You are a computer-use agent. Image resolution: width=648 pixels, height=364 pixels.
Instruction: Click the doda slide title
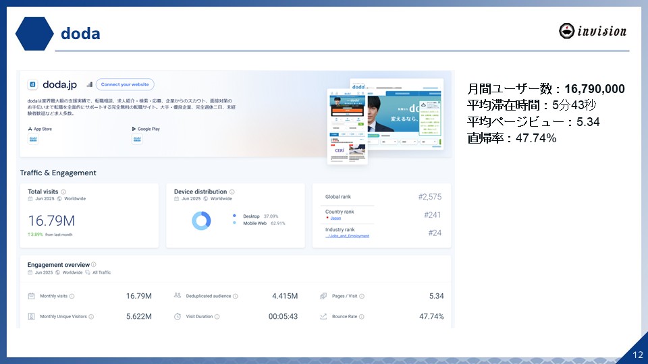point(80,34)
